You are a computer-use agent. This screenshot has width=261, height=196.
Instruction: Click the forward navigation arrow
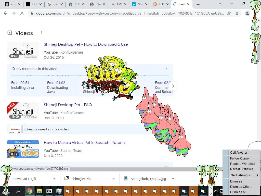[x=14, y=13]
